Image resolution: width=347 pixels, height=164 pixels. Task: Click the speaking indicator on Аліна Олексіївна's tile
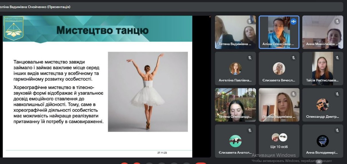pos(293,22)
